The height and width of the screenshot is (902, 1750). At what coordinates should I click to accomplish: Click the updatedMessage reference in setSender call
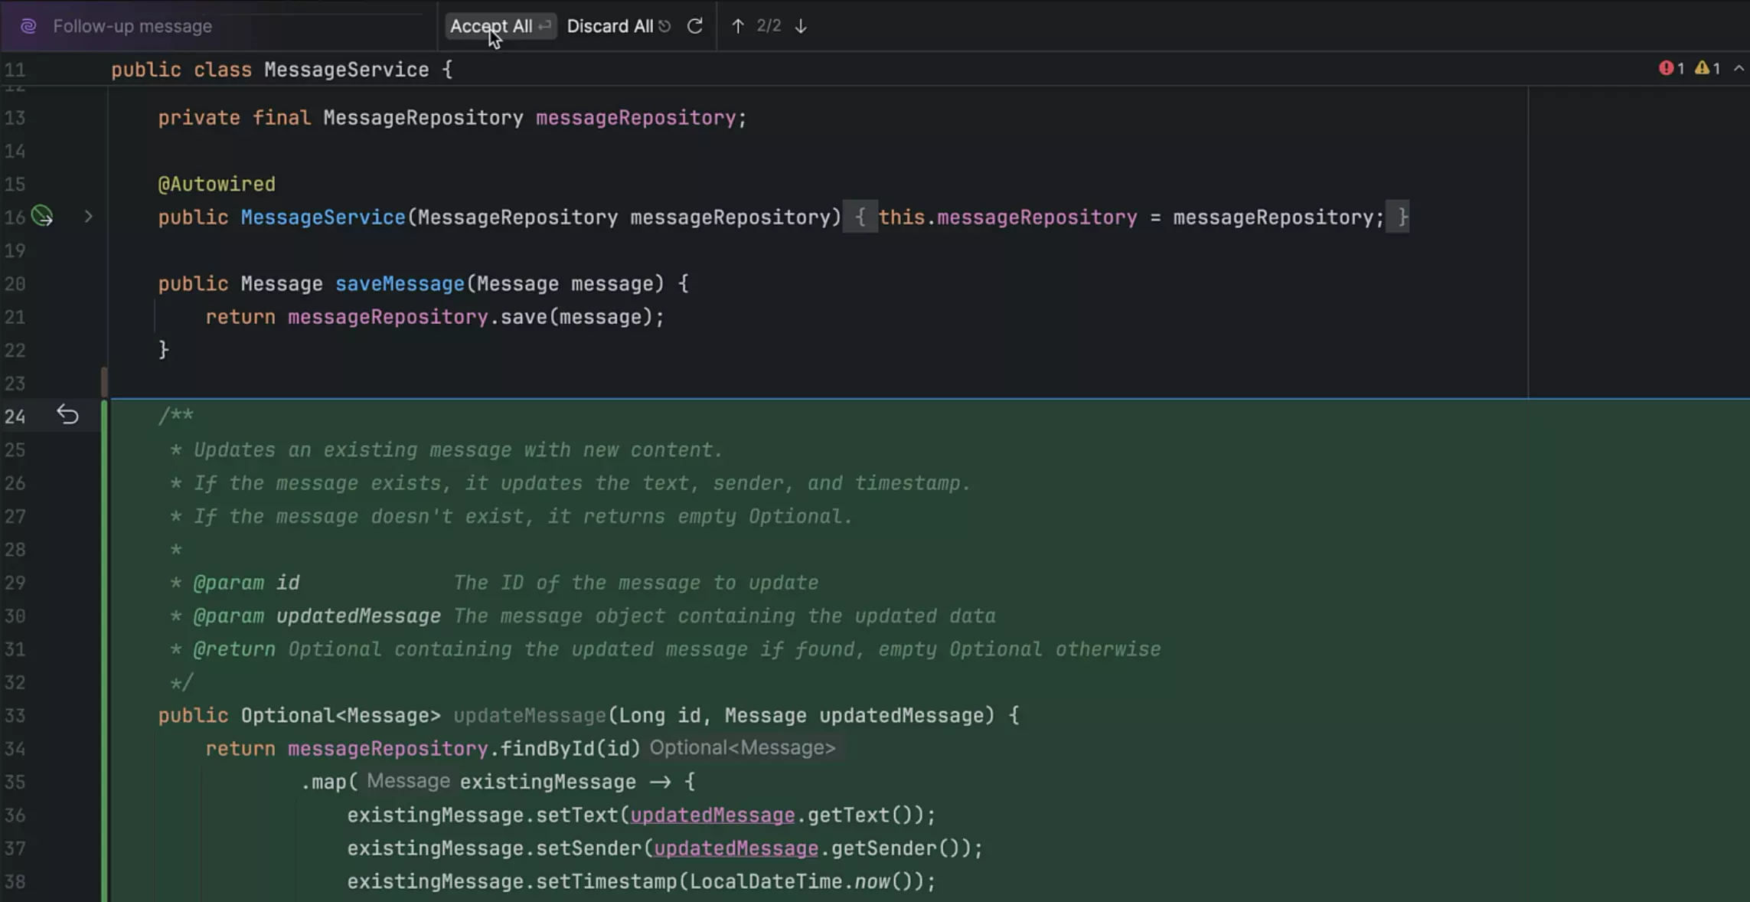pyautogui.click(x=736, y=848)
